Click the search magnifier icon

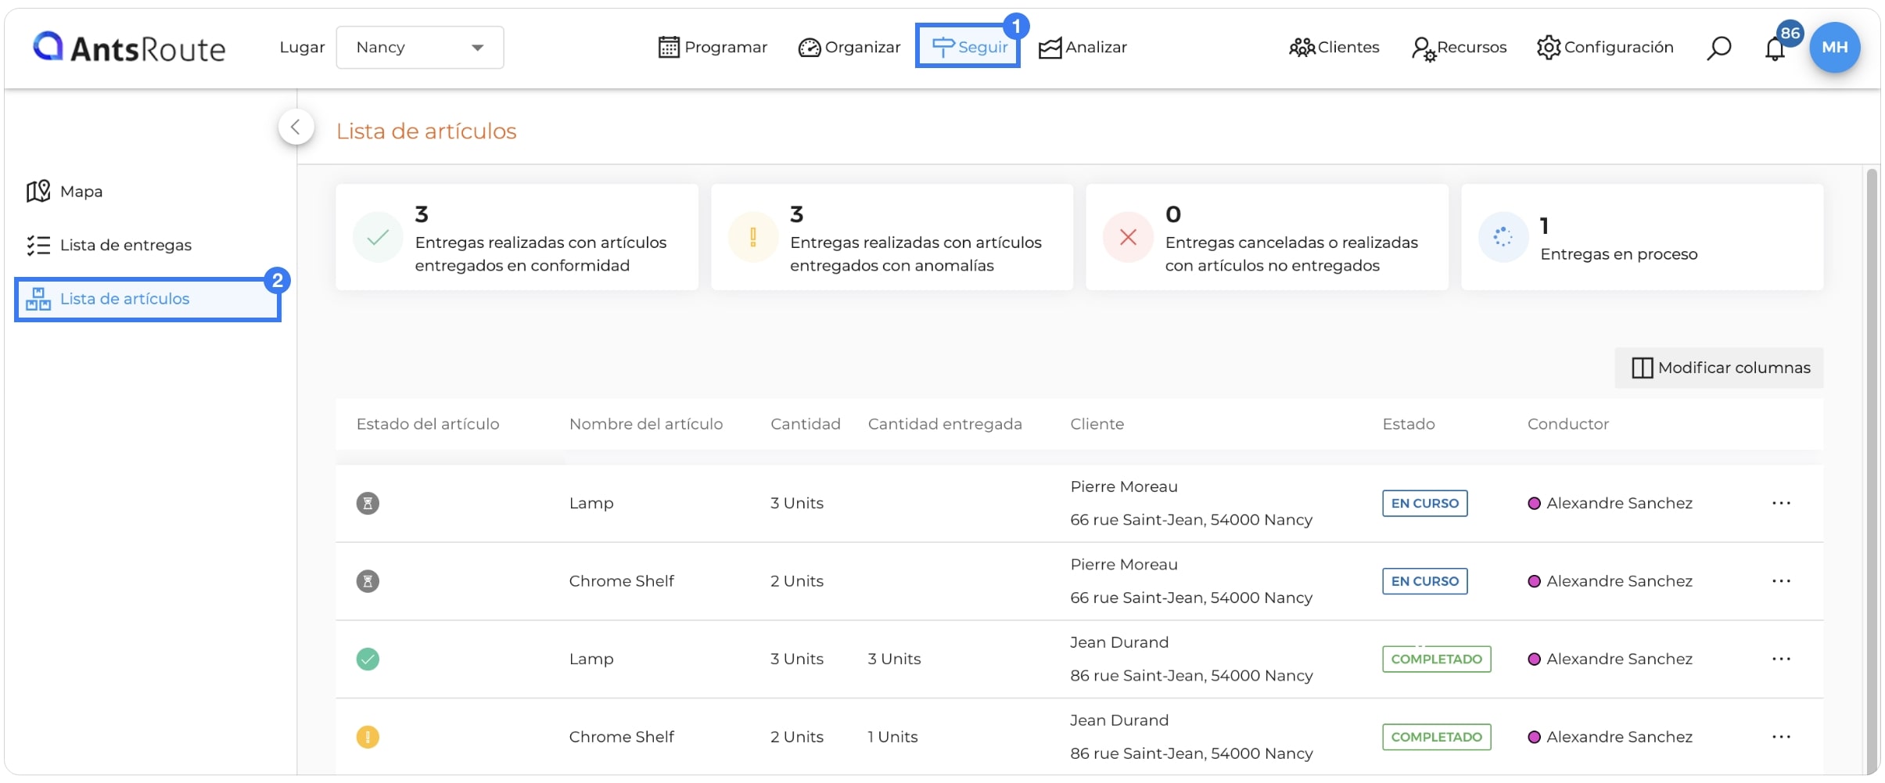click(x=1718, y=48)
